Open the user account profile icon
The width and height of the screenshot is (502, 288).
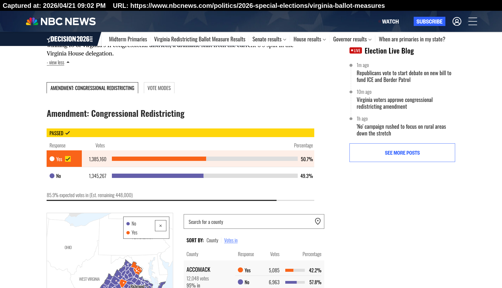coord(457,21)
